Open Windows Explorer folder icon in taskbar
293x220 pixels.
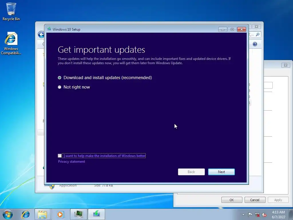click(42, 214)
